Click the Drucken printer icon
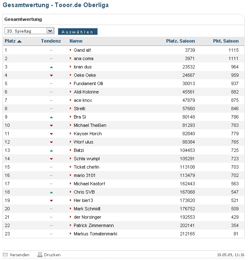 click(40, 254)
